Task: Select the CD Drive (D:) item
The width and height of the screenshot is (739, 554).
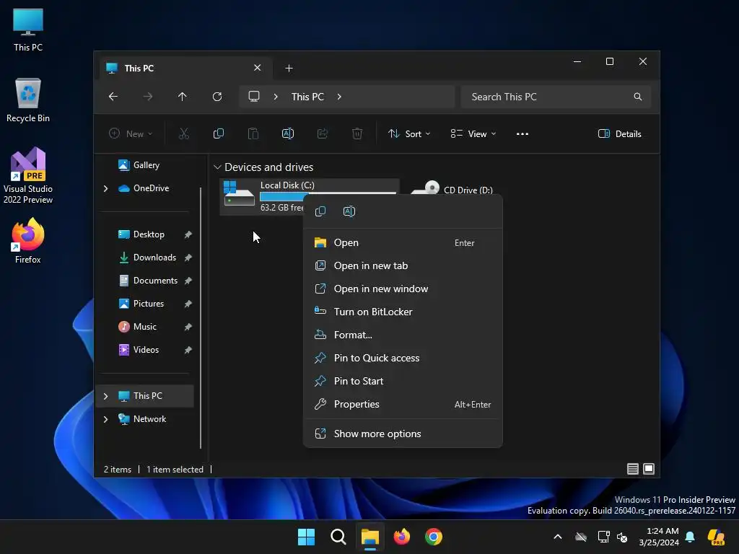Action: 452,190
